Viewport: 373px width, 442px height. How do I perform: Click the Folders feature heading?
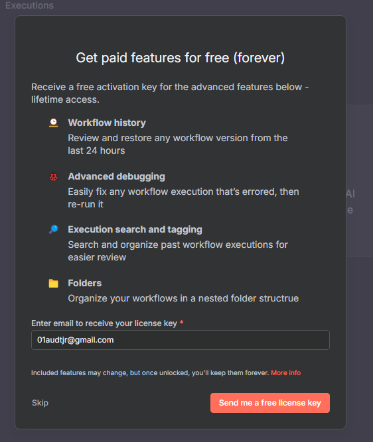[85, 283]
